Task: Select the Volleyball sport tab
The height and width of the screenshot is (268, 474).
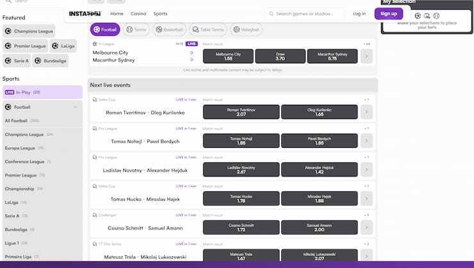Action: pos(246,29)
